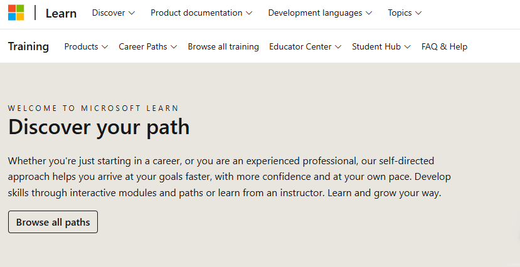Click Browse all training link

(223, 46)
